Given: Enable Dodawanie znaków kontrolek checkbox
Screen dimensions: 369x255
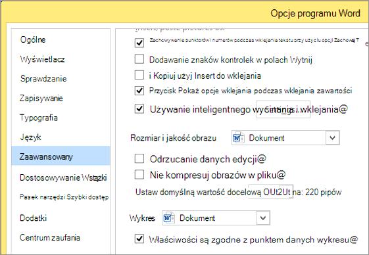Looking at the screenshot, I should pos(139,59).
